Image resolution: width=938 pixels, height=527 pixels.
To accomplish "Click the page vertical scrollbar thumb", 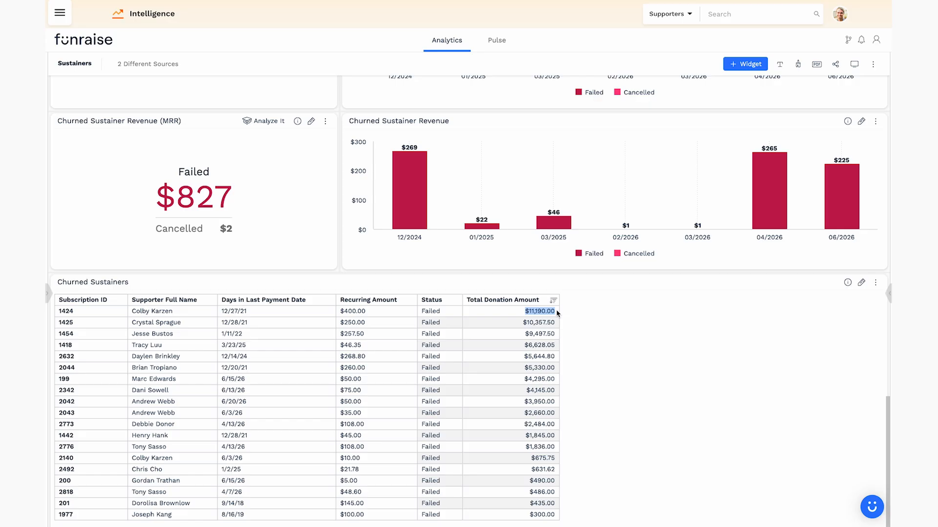I will point(888,461).
